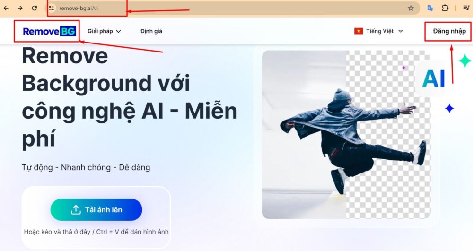
Task: Go back with the browser back arrow
Action: 6,8
